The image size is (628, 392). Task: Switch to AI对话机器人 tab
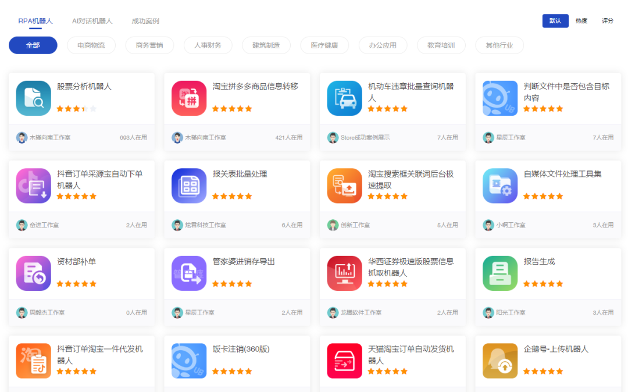click(x=92, y=21)
